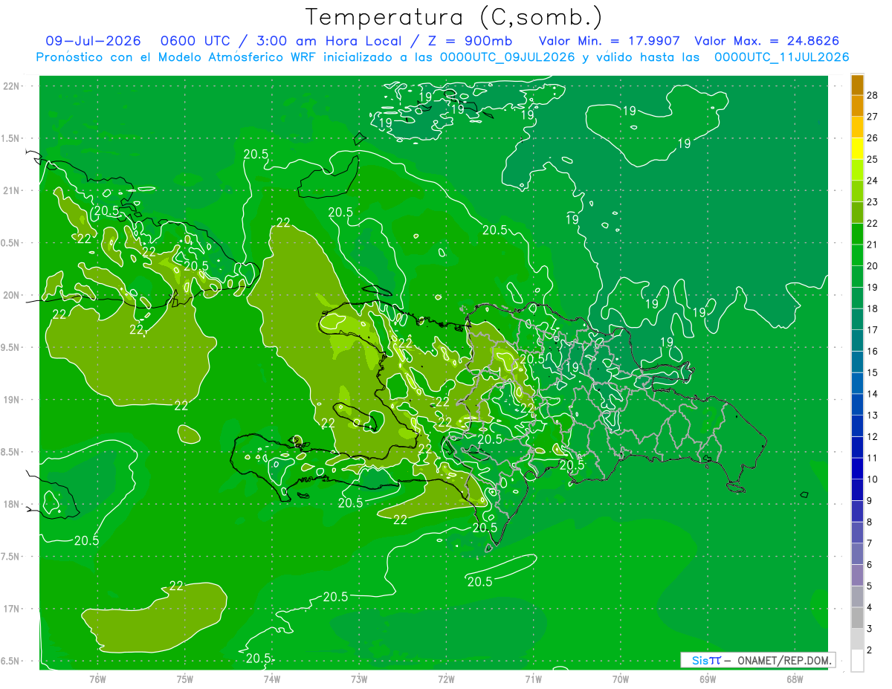Pick the orange swatch between legend 27 and 28
This screenshot has width=892, height=689.
point(857,106)
